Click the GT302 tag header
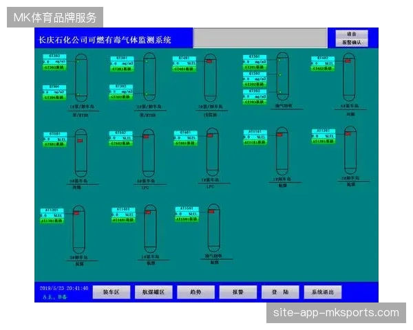Image resolution: width=413 pixels, height=330 pixels. pos(121,87)
